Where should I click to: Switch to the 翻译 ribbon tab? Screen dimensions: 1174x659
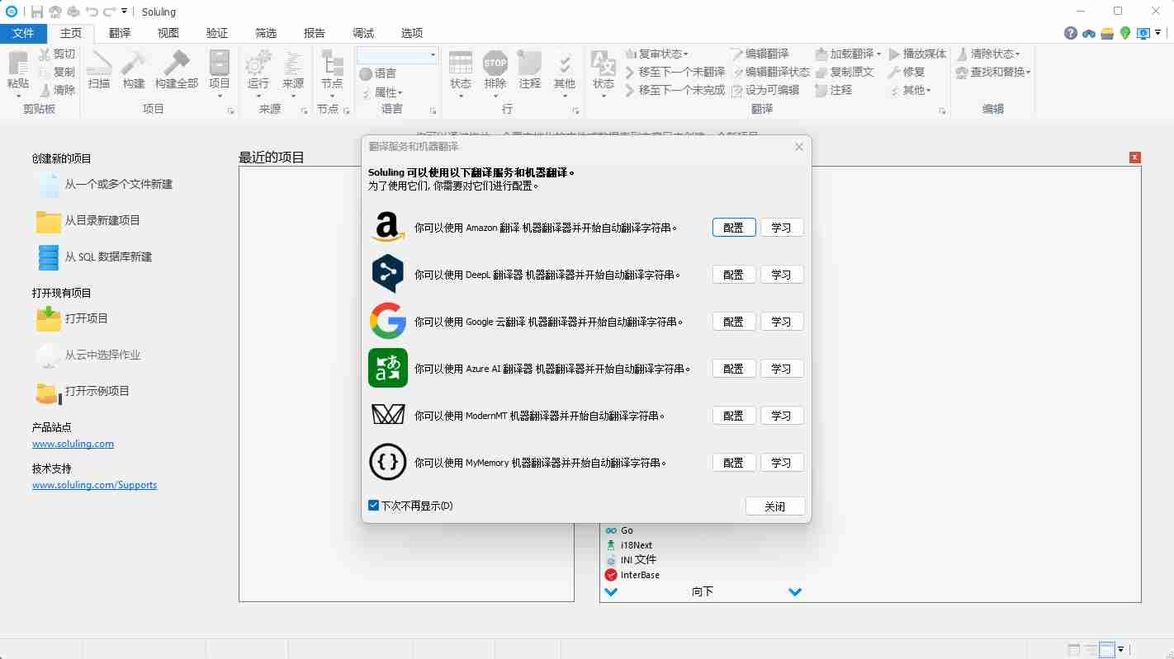(x=121, y=33)
